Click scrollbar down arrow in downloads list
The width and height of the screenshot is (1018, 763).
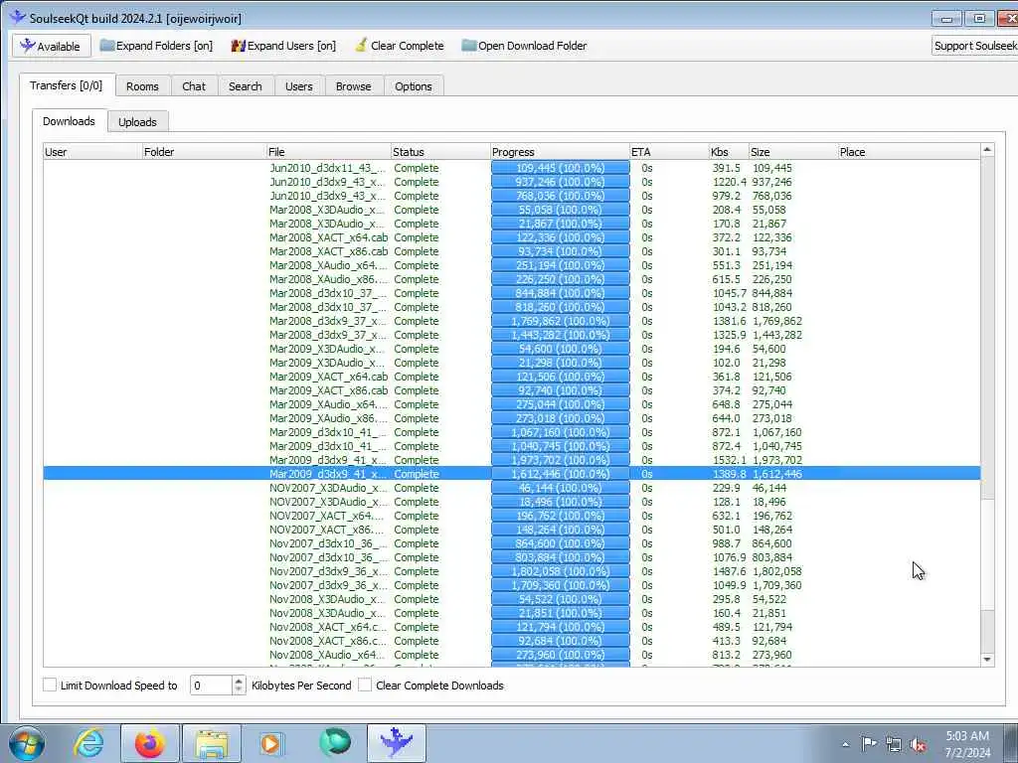[987, 660]
